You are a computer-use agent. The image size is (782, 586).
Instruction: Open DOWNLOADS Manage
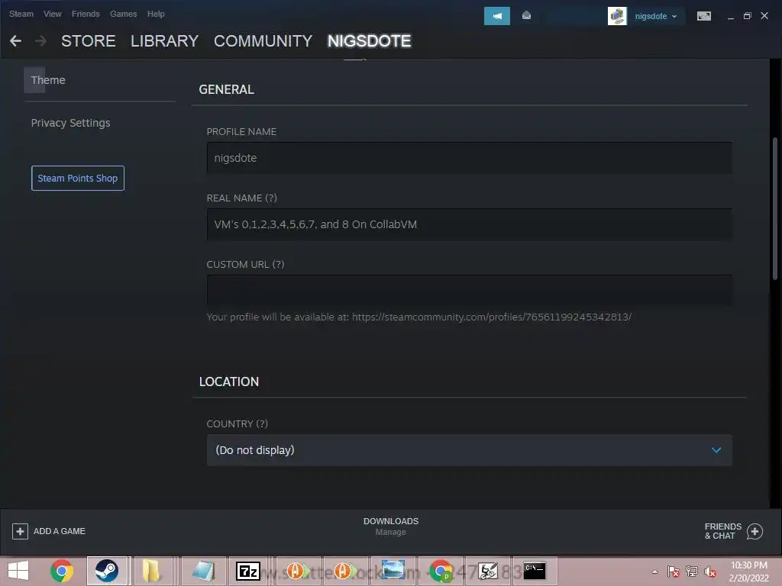(391, 526)
